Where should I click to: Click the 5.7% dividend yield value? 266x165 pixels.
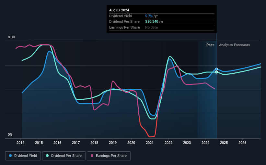tap(149, 16)
